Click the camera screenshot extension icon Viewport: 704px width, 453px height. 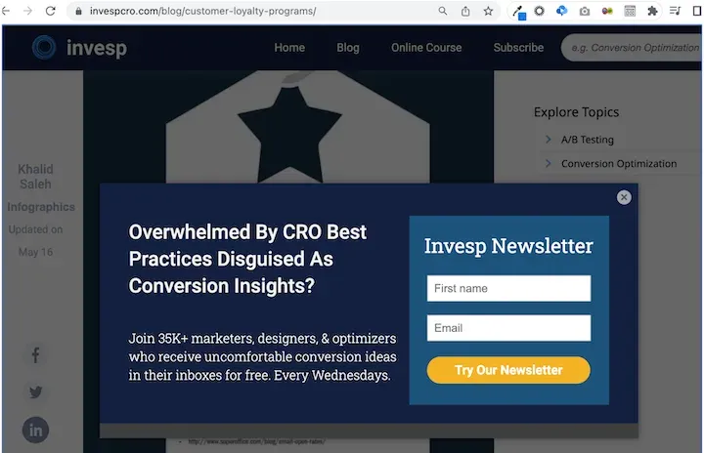coord(585,11)
